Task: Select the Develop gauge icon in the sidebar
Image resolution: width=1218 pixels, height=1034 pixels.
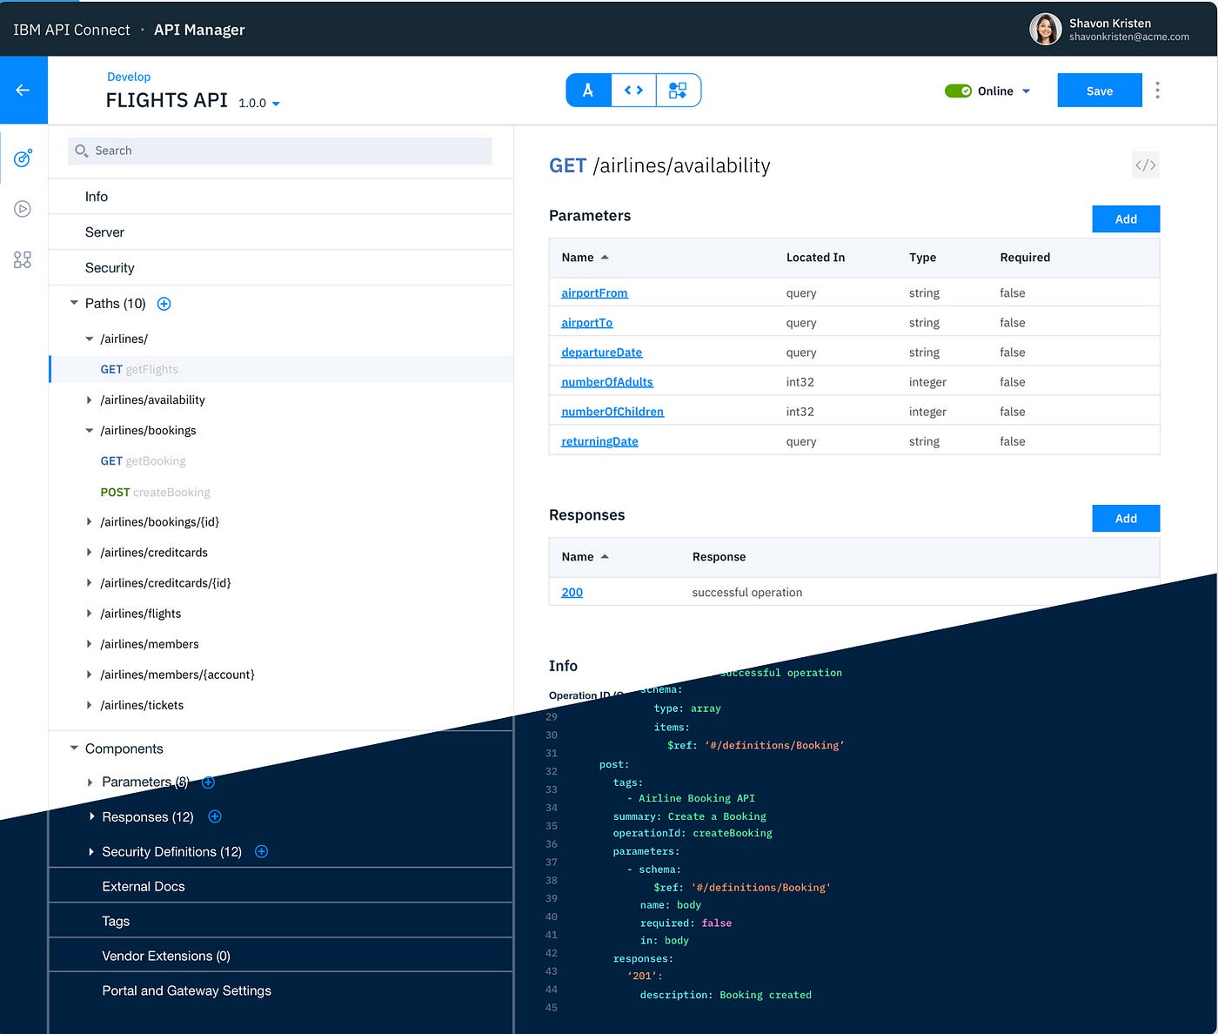Action: click(23, 158)
